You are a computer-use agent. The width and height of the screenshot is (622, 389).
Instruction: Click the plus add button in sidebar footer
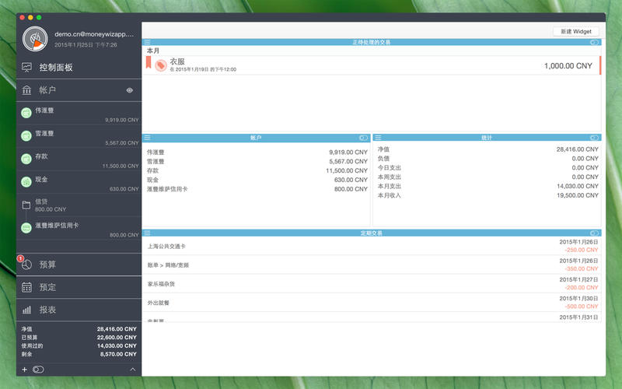tap(24, 369)
